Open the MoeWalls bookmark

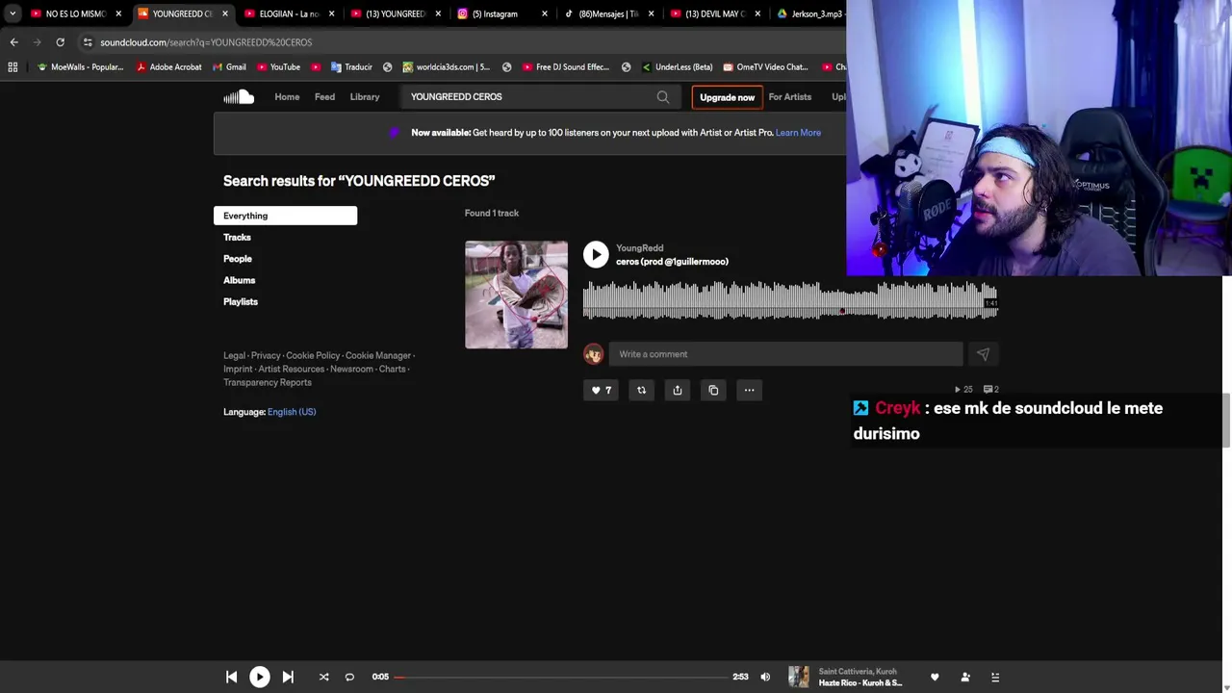tap(80, 66)
